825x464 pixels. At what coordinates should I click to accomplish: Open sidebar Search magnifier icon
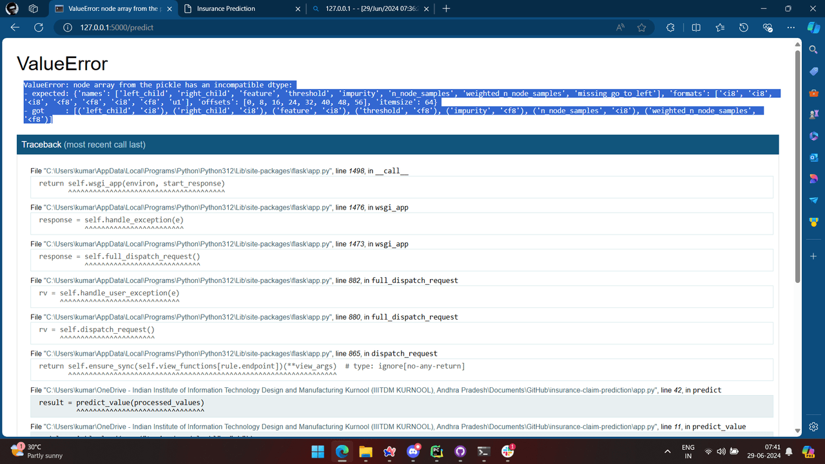813,50
